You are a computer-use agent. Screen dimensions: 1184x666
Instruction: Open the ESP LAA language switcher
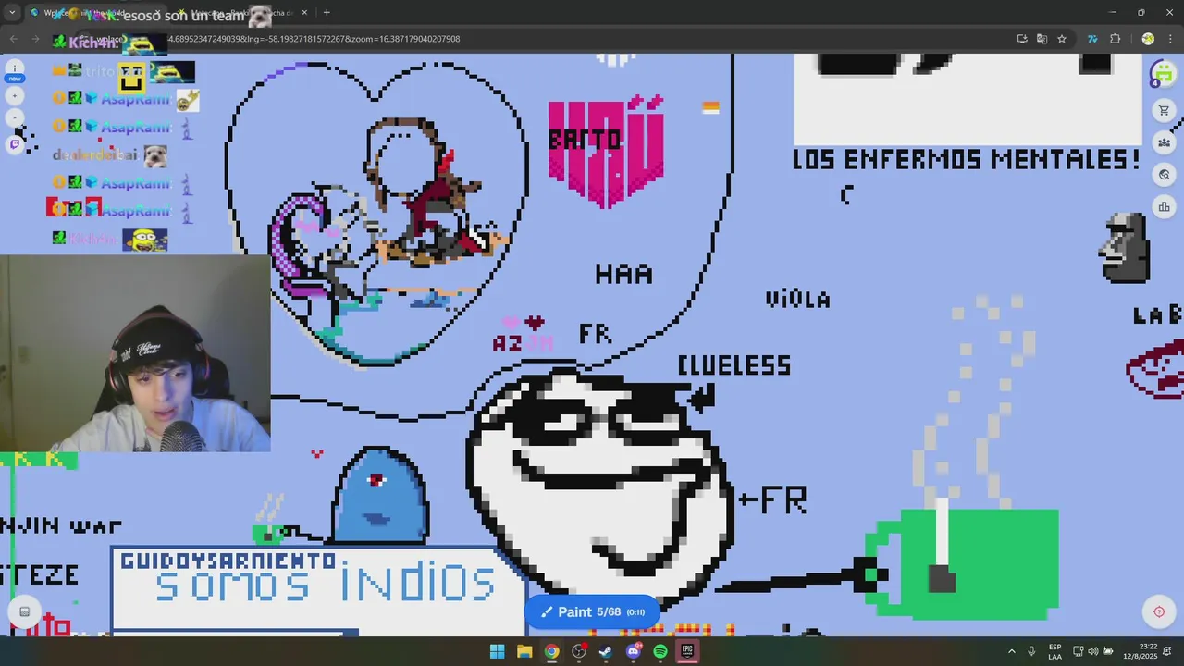[x=1055, y=651]
